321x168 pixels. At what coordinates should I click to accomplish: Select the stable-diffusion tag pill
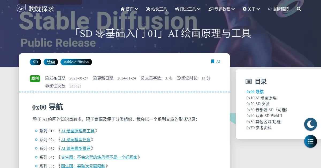76,62
